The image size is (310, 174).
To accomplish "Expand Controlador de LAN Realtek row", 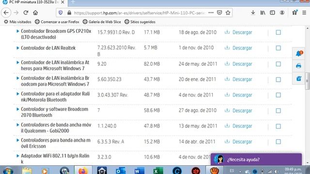I will tap(17, 48).
